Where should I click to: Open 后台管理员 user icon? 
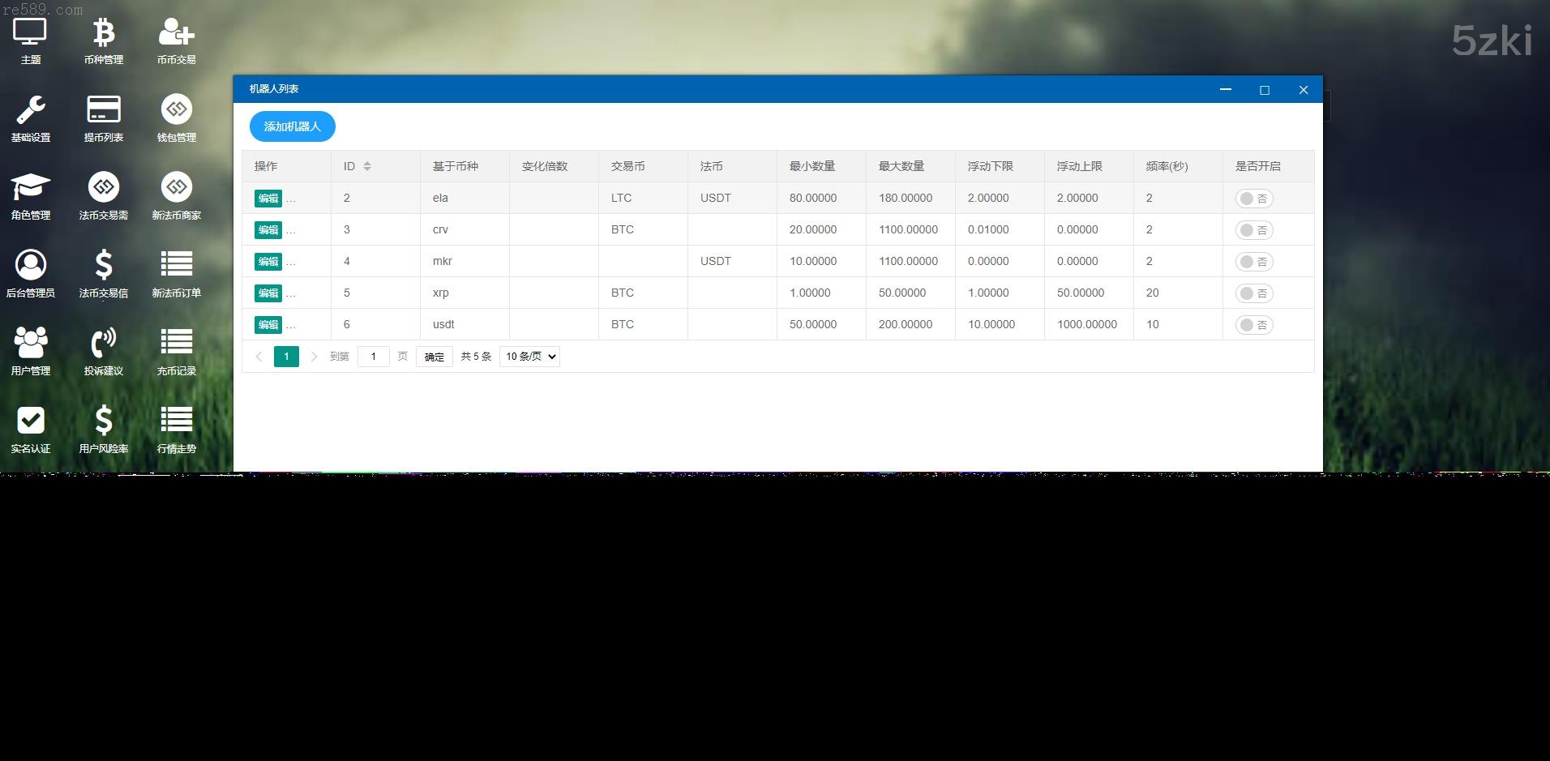coord(31,267)
